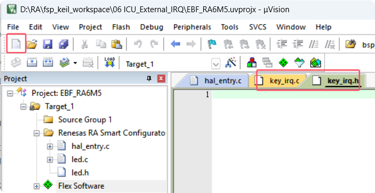Viewport: 375px width, 193px height.
Task: Select the Flex Software tree item
Action: point(81,186)
